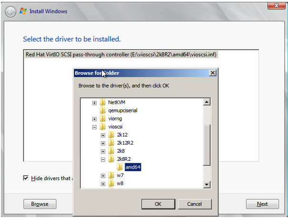Click the vioscsi folder icon

102,127
